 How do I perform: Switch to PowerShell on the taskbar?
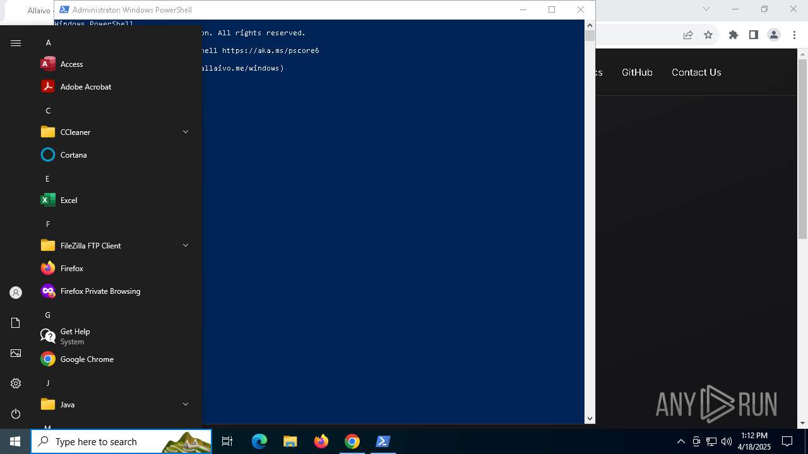383,441
